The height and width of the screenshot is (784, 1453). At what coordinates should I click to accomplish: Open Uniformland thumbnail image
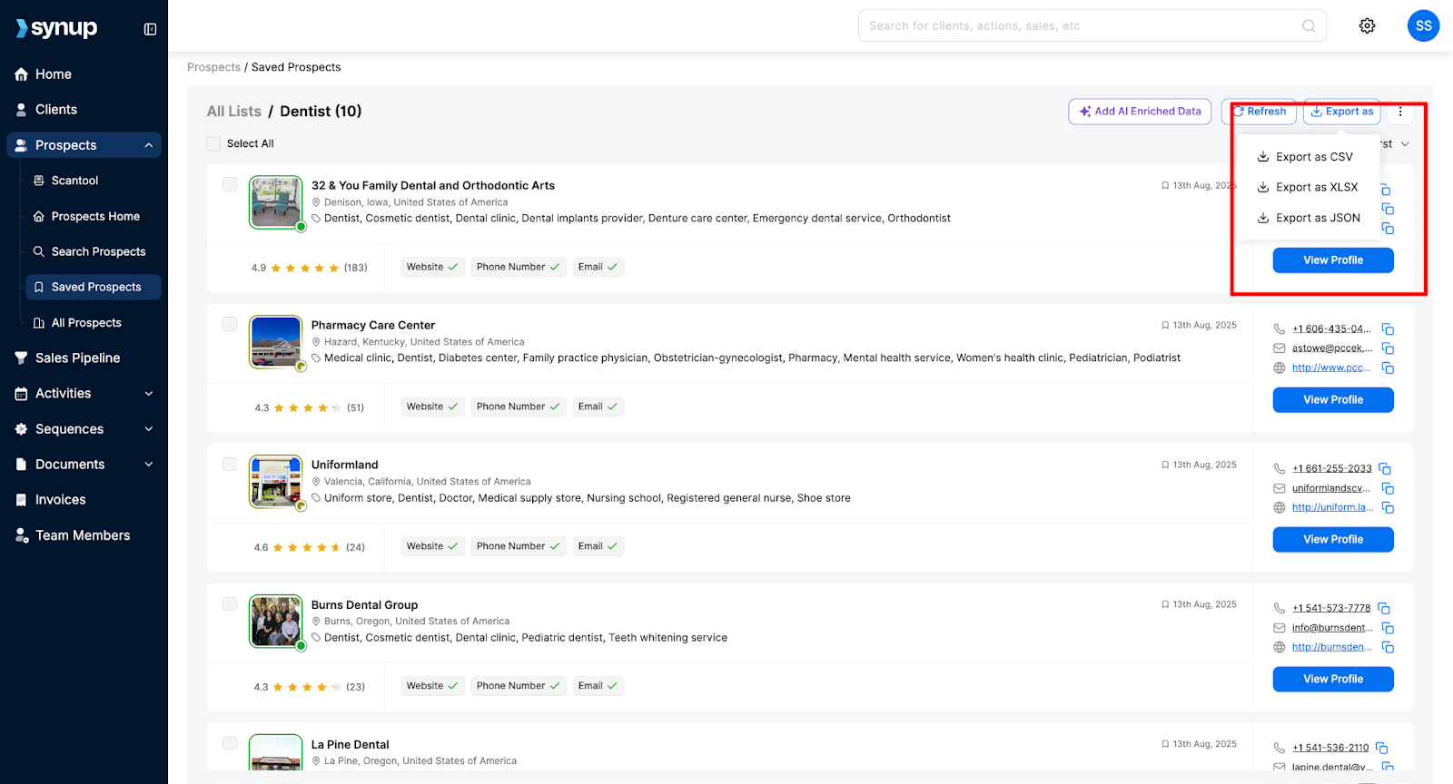click(276, 482)
